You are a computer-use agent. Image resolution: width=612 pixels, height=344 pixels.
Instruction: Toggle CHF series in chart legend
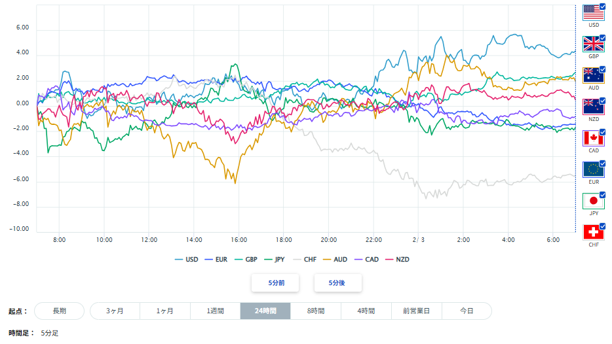click(x=305, y=260)
